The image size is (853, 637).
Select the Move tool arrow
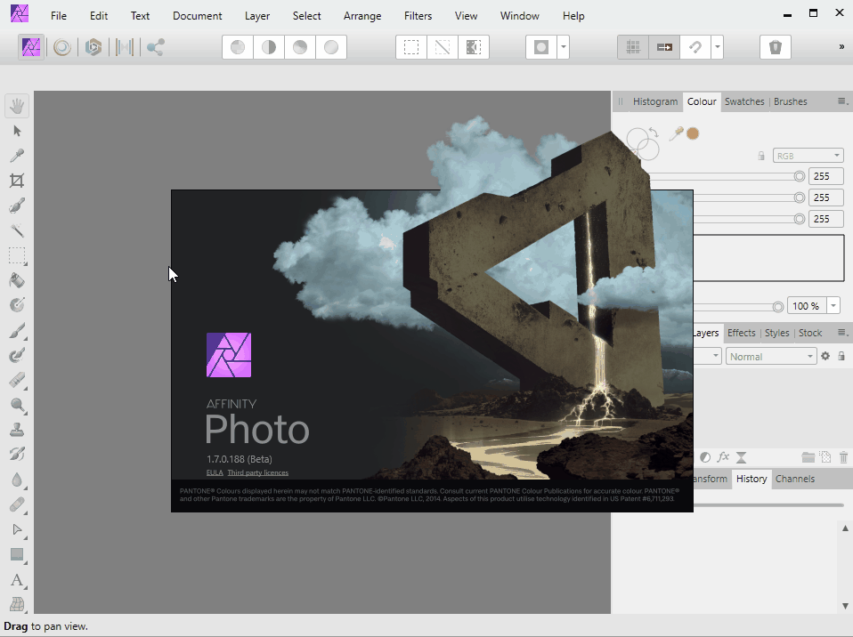pos(17,131)
